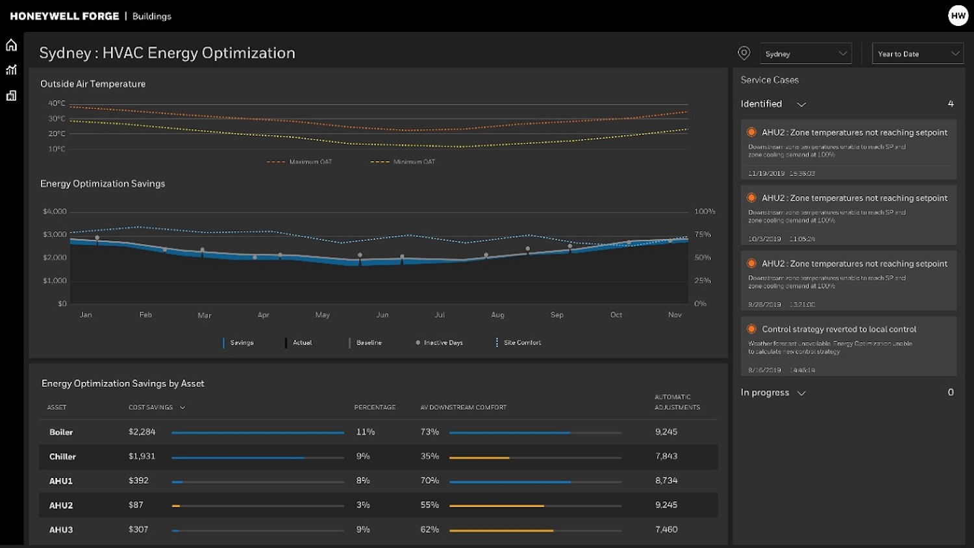Click the 8,734 adjustments value
Viewport: 974px width, 548px height.
[666, 480]
